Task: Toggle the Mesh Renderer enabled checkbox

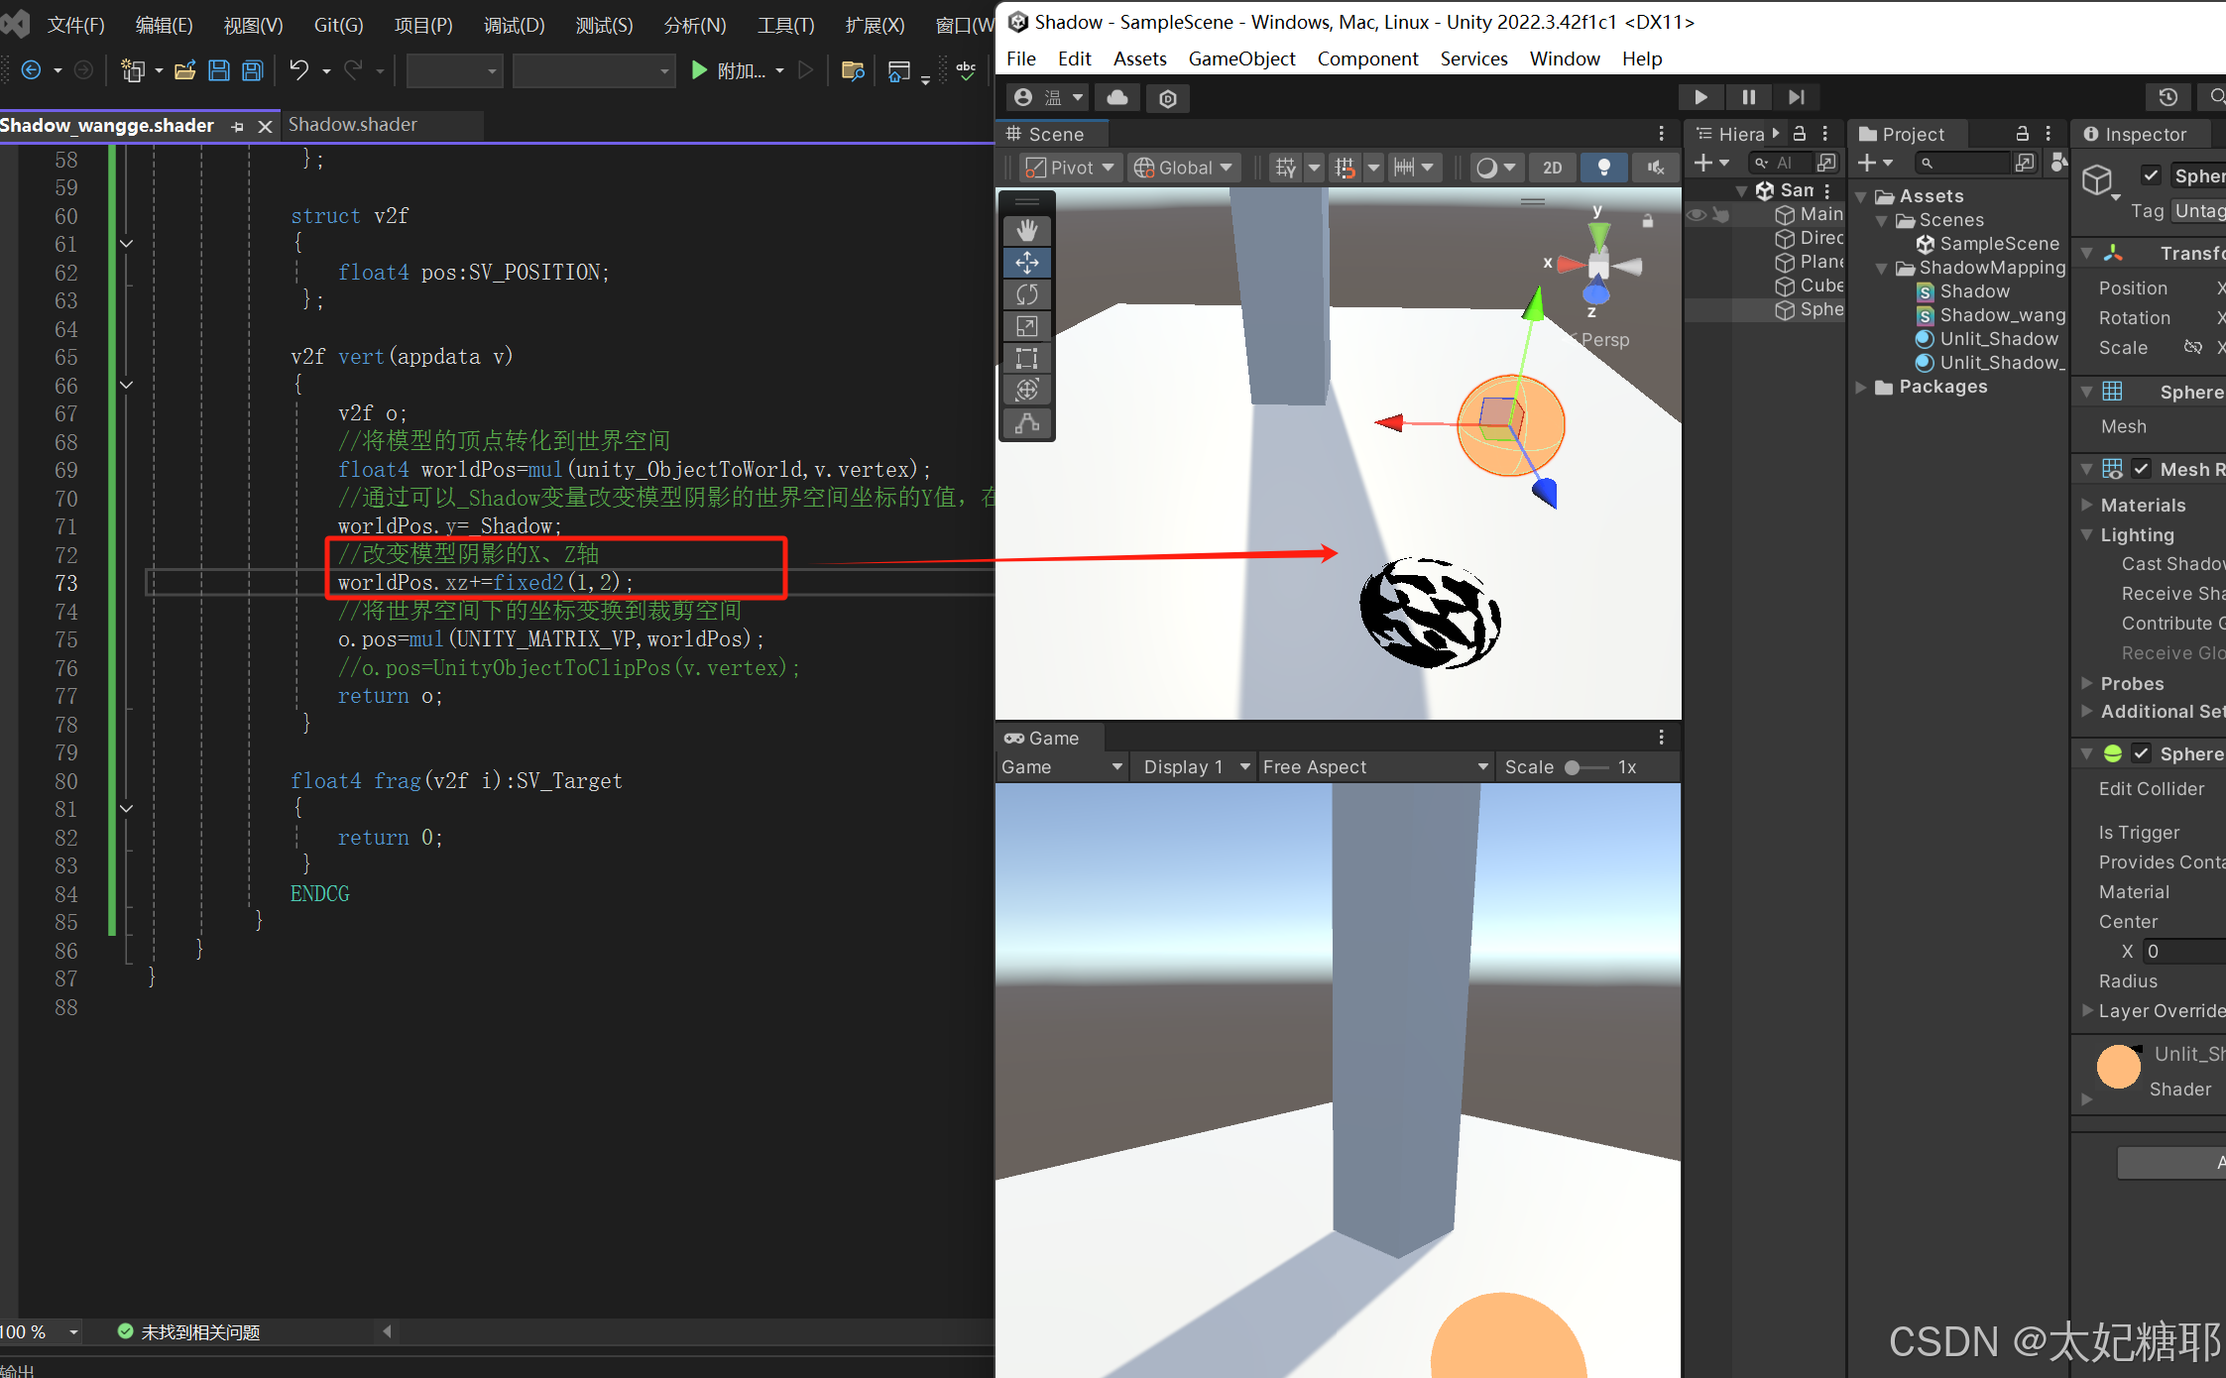Action: pyautogui.click(x=2142, y=469)
